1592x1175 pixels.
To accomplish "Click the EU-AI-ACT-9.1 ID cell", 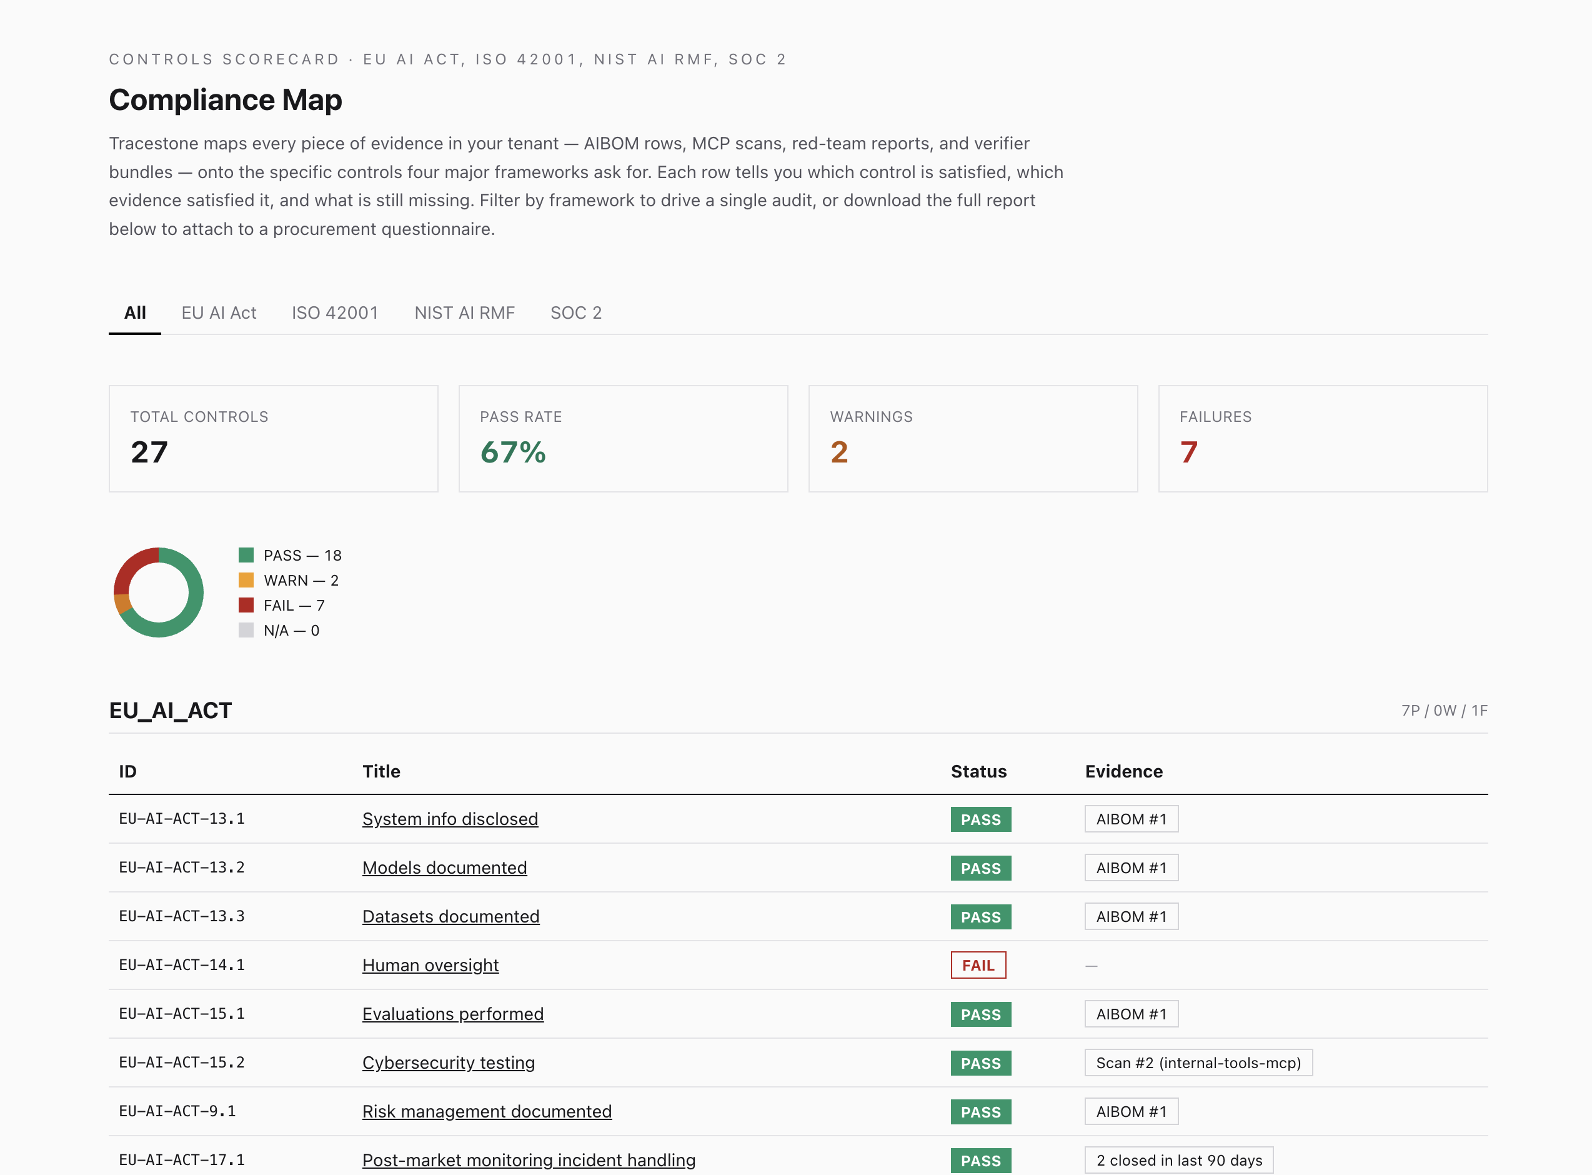I will coord(177,1111).
